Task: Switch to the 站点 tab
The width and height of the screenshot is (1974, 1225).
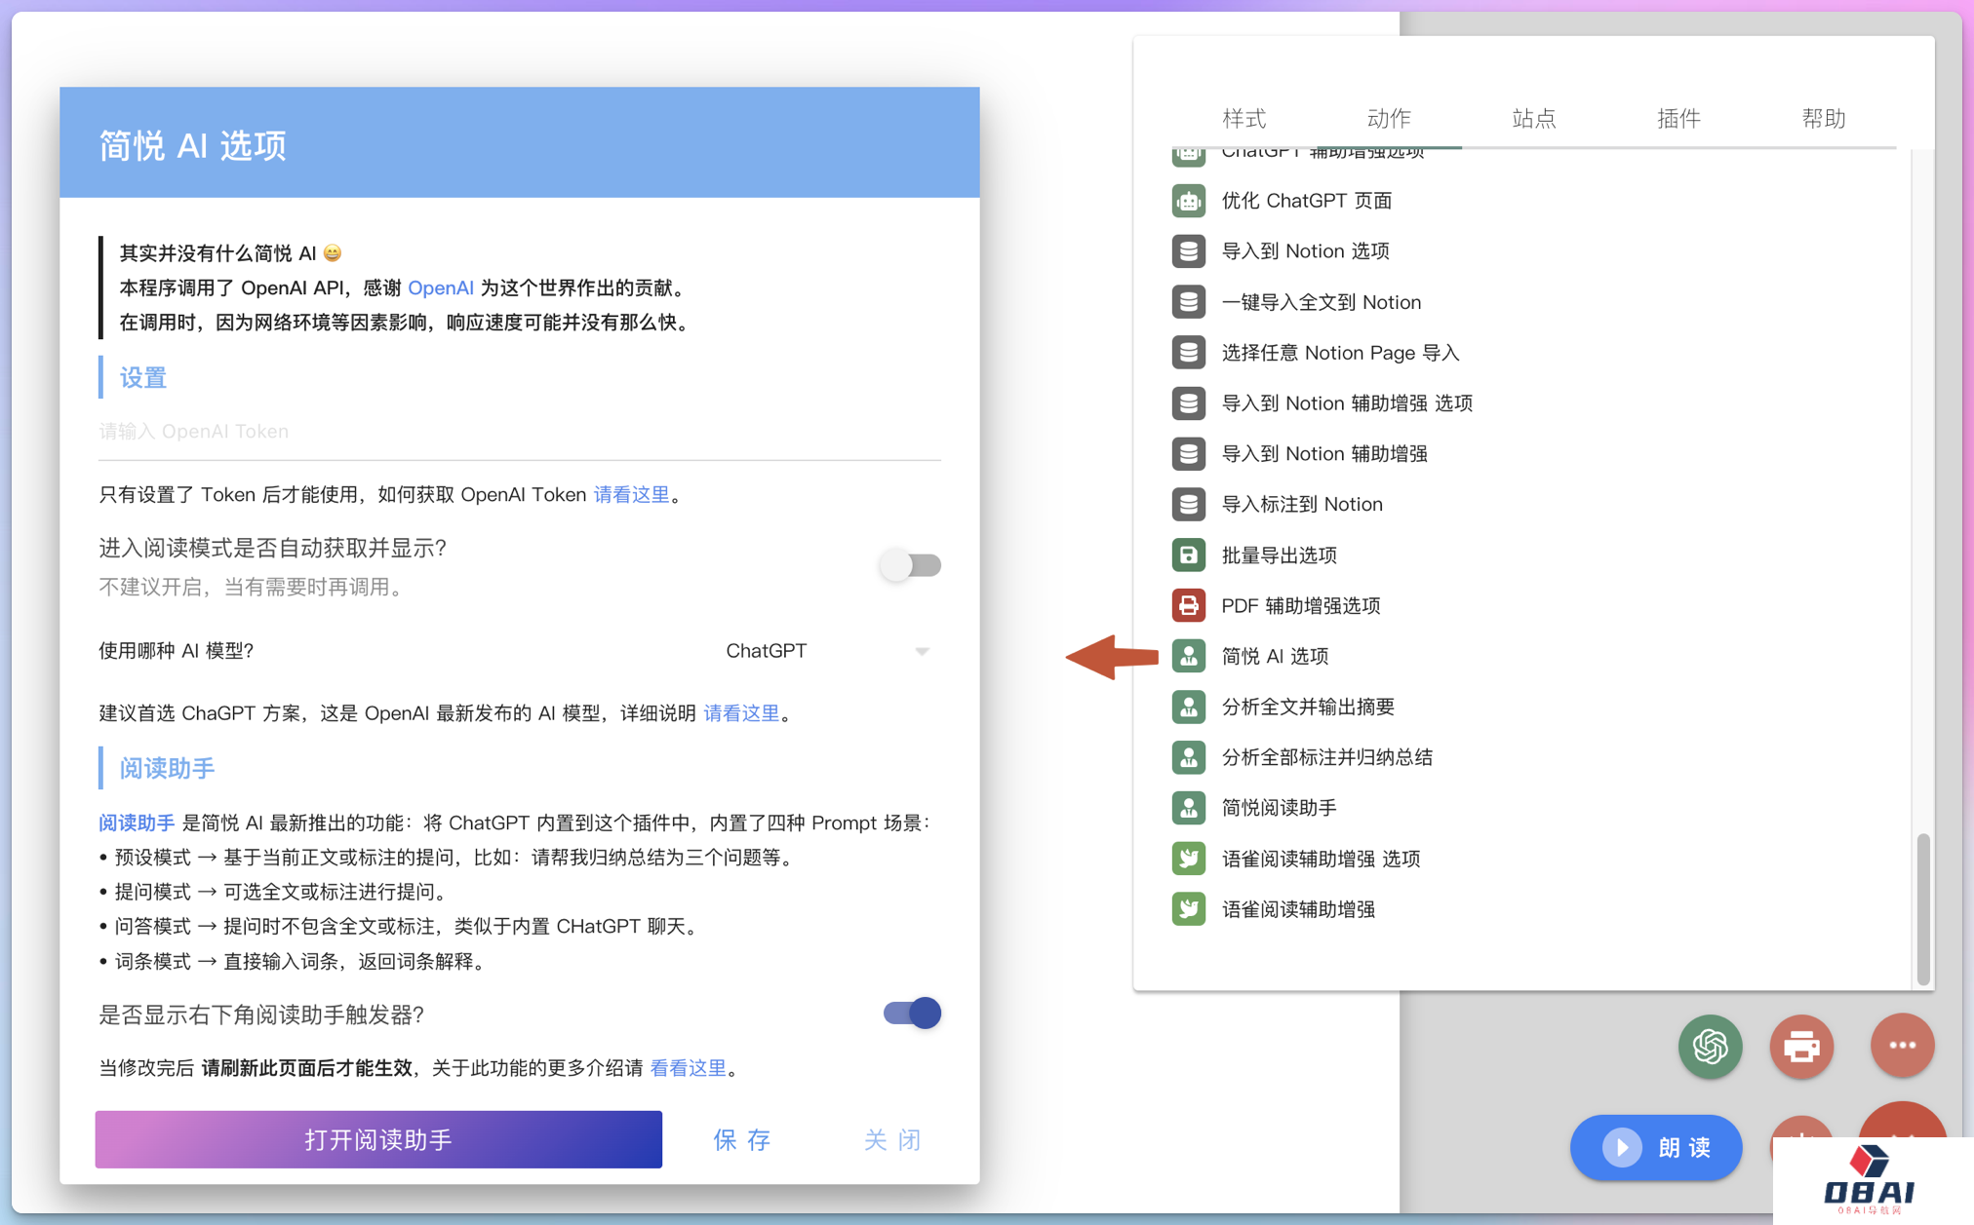Action: pyautogui.click(x=1533, y=119)
